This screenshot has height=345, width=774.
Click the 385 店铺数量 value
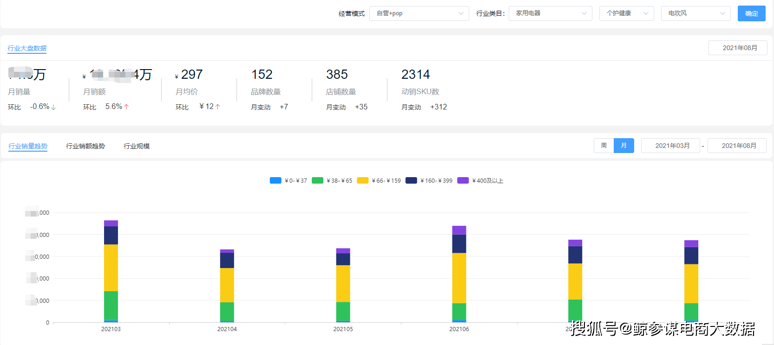[x=337, y=75]
